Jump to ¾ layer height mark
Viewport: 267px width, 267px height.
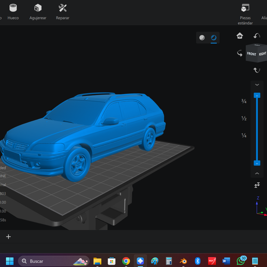point(244,101)
